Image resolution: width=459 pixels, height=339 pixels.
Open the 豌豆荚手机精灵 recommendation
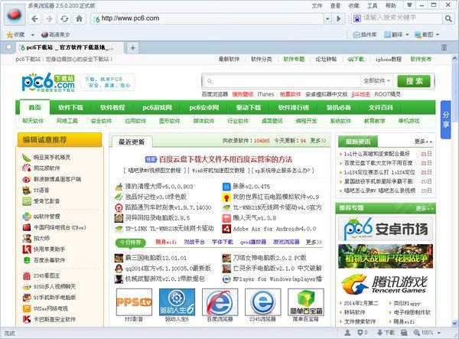[51, 158]
